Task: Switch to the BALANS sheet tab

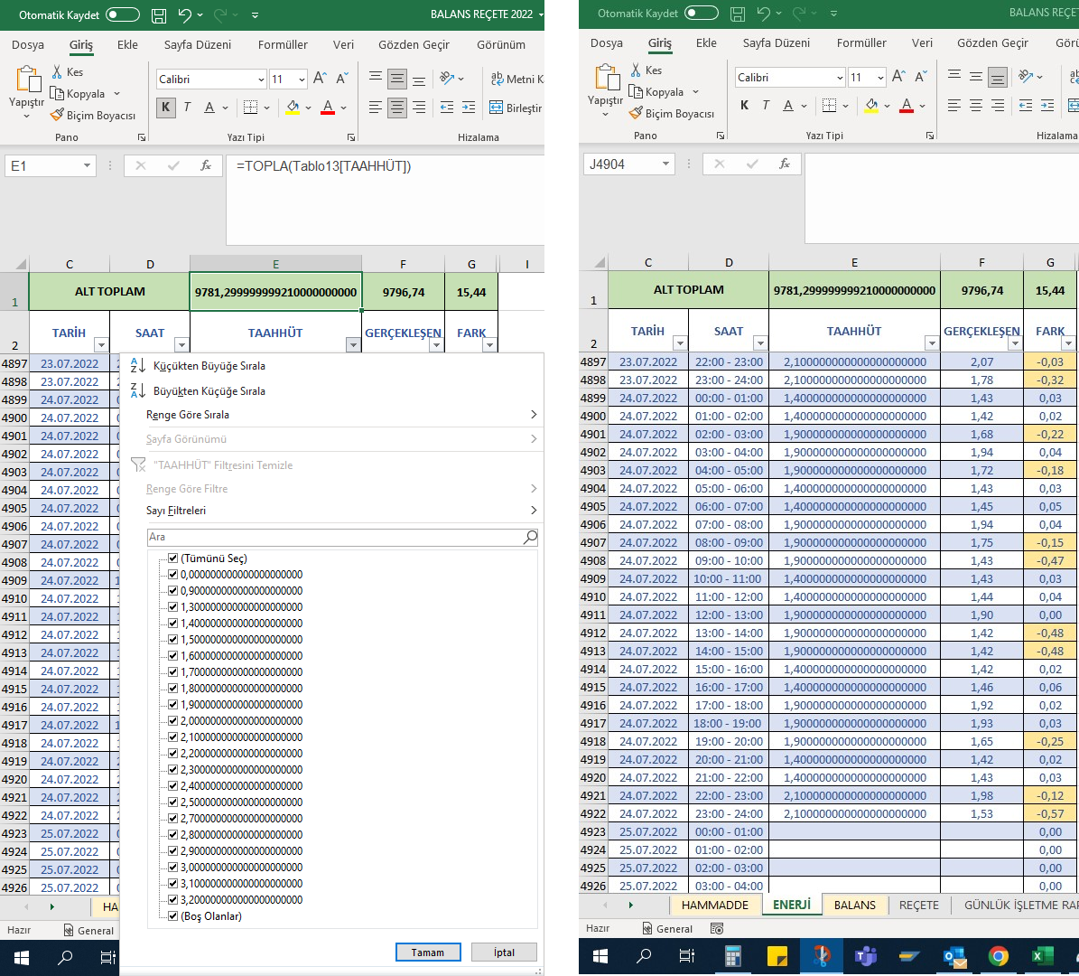Action: click(x=855, y=905)
